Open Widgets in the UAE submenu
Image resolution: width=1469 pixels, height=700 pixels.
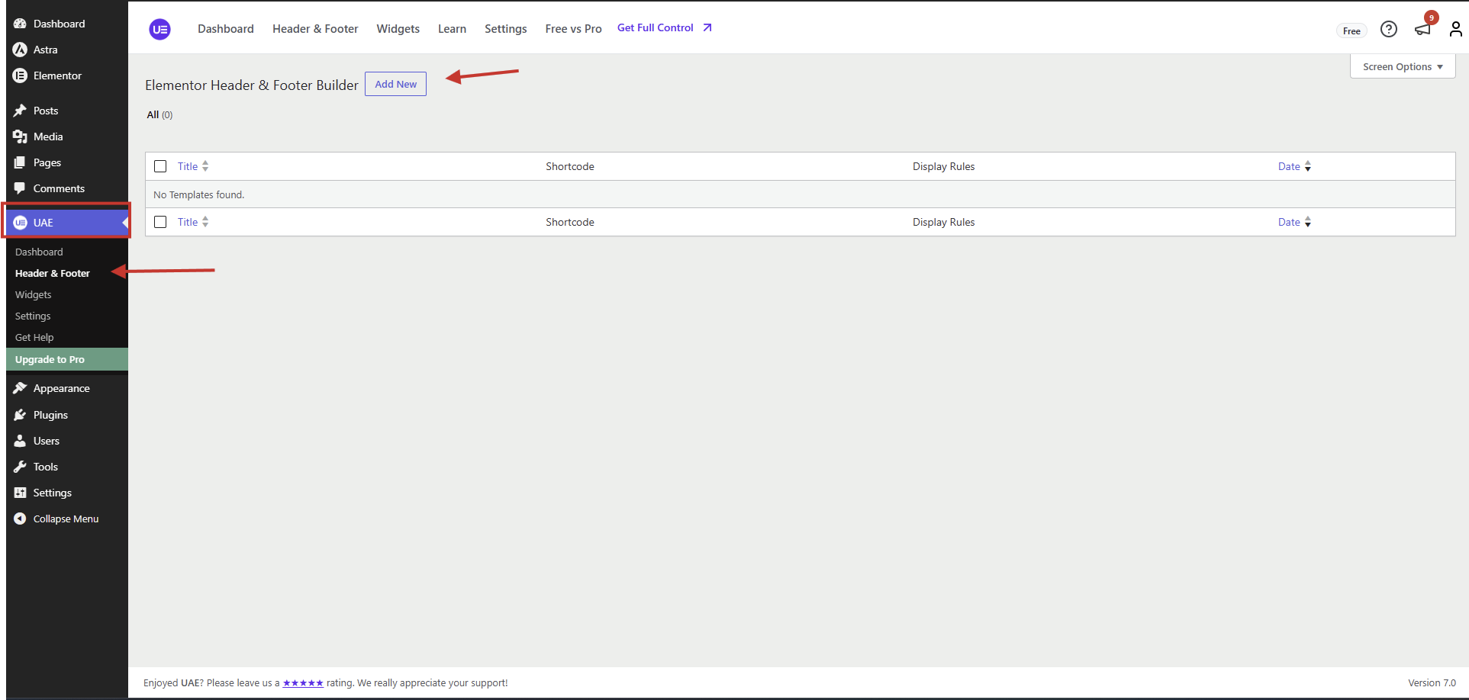coord(34,294)
